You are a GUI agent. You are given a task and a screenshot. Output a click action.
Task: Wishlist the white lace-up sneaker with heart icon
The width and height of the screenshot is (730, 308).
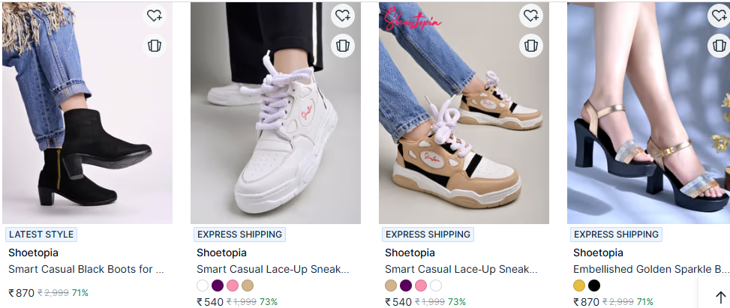(x=343, y=15)
